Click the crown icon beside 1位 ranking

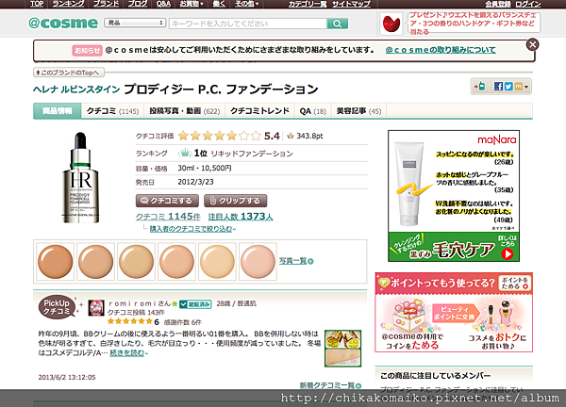pos(185,154)
